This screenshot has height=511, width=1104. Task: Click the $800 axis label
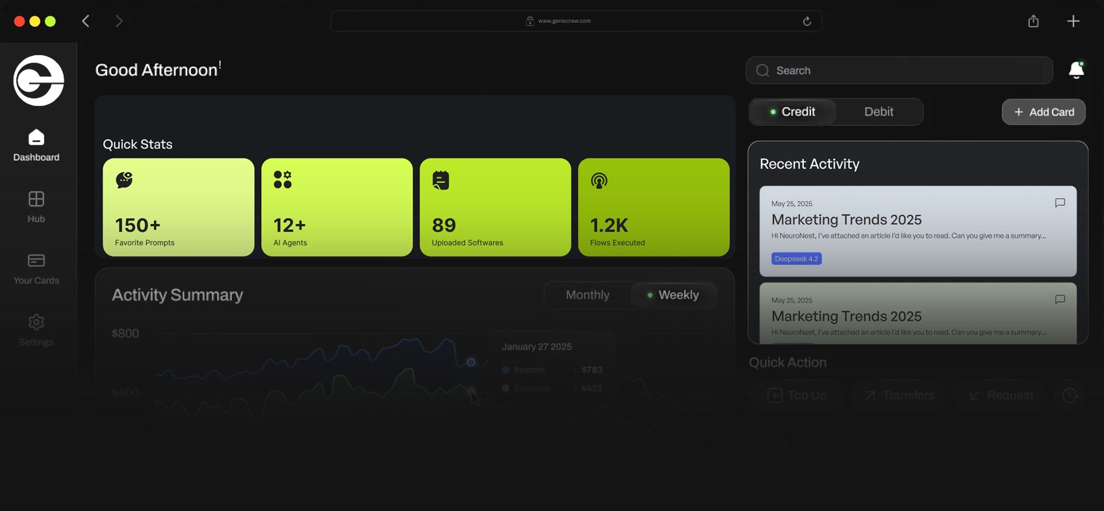[x=125, y=333]
